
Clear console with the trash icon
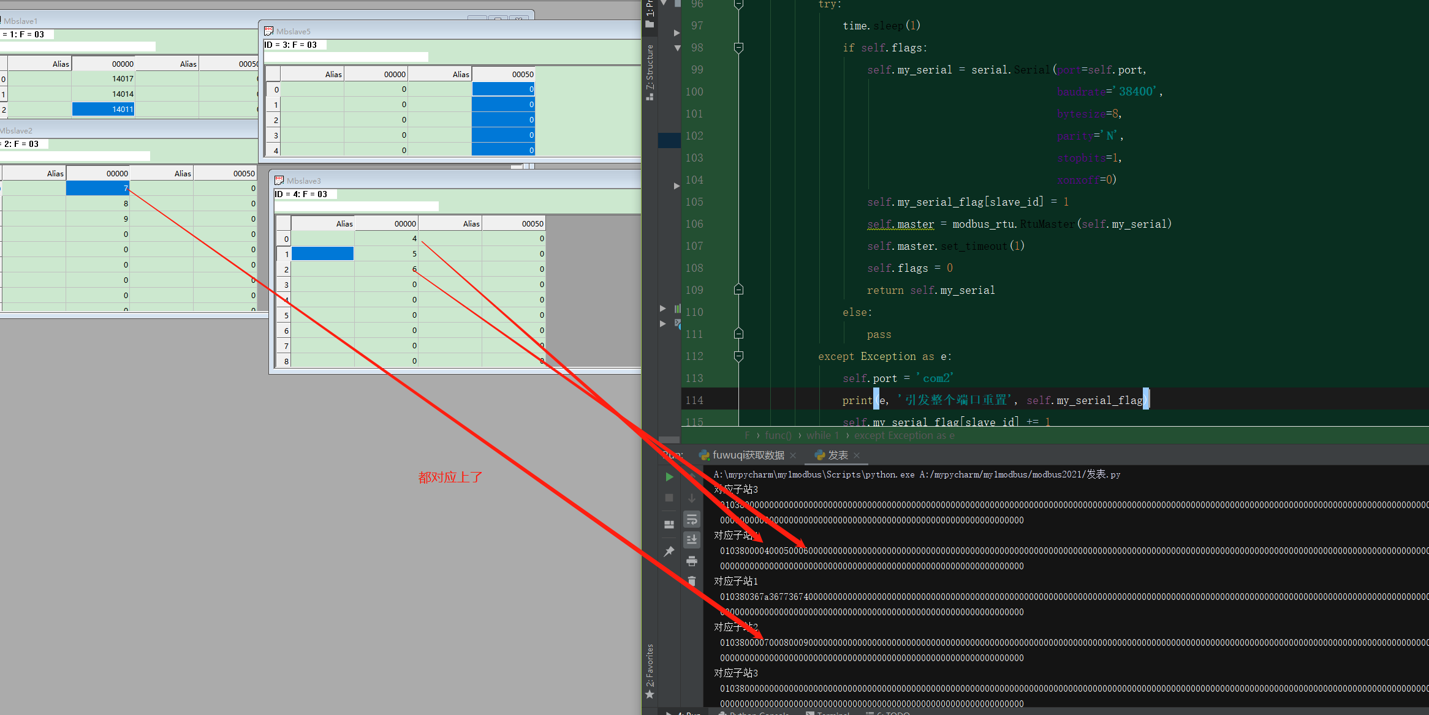(692, 581)
